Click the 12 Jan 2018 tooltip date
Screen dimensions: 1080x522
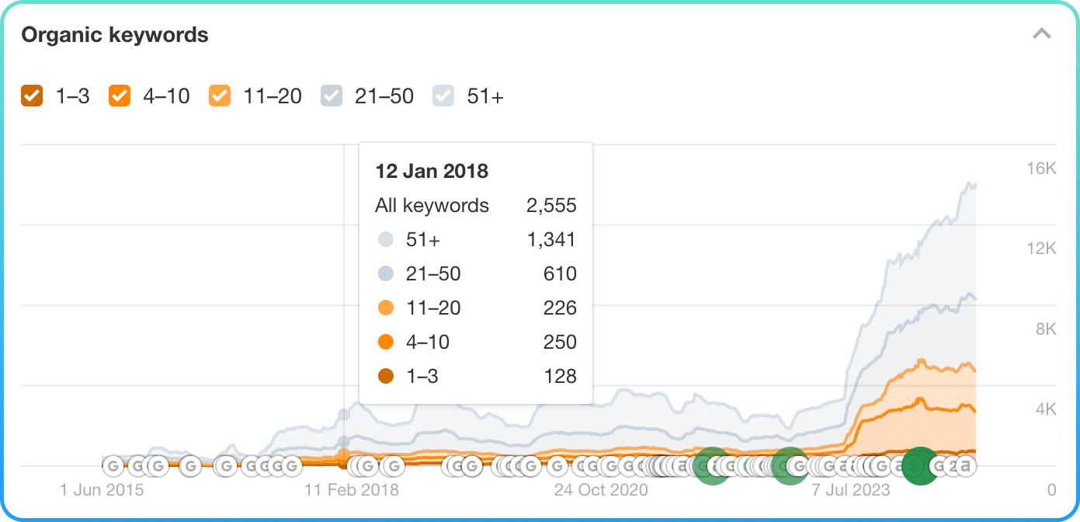click(432, 171)
